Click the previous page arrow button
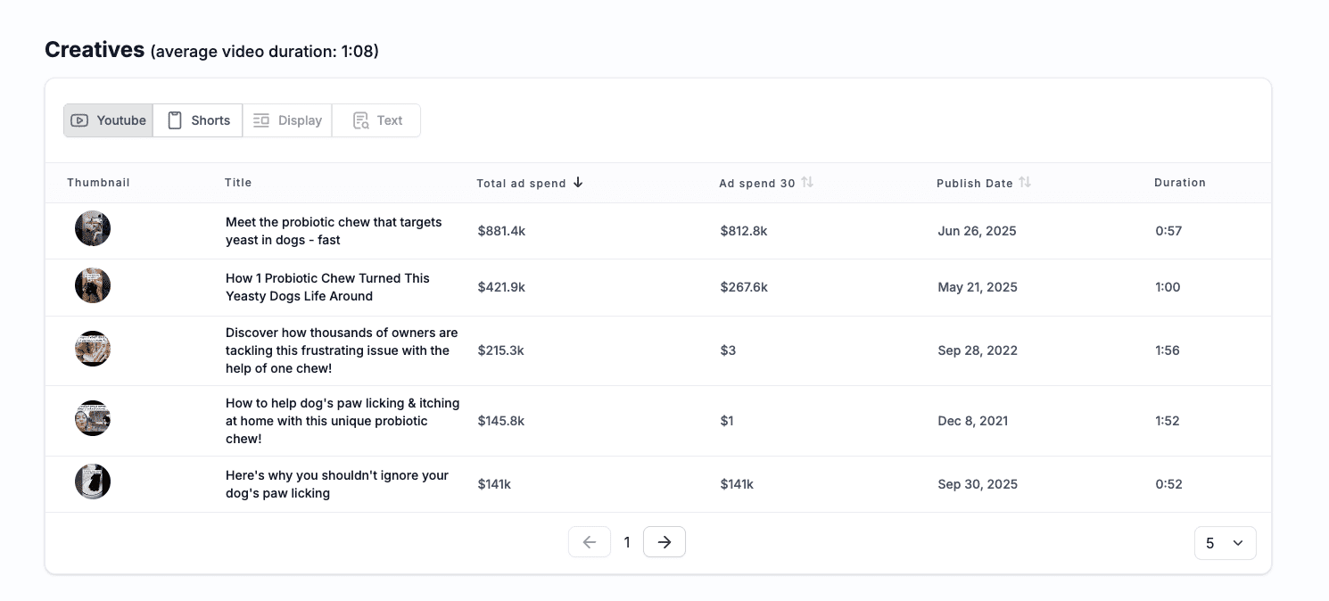This screenshot has width=1329, height=601. tap(590, 542)
